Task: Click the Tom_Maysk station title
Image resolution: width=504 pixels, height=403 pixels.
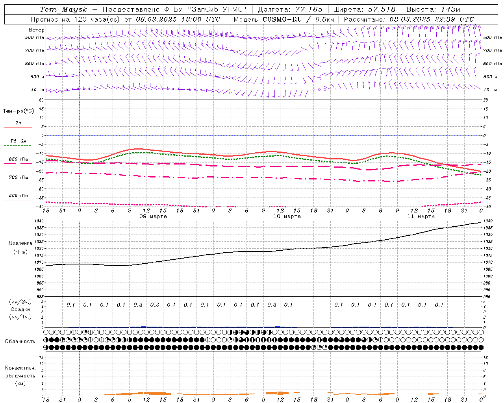Action: pos(63,9)
